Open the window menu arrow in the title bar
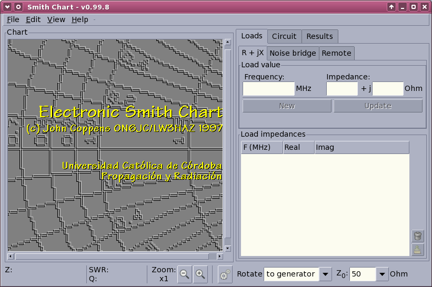Image resolution: width=432 pixels, height=287 pixels. (x=7, y=7)
